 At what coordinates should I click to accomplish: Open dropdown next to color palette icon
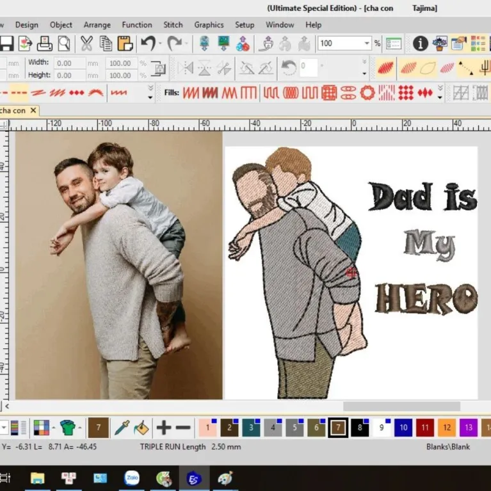coord(54,428)
